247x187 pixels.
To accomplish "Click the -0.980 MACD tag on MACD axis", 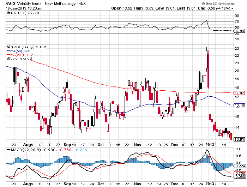I will pos(240,177).
